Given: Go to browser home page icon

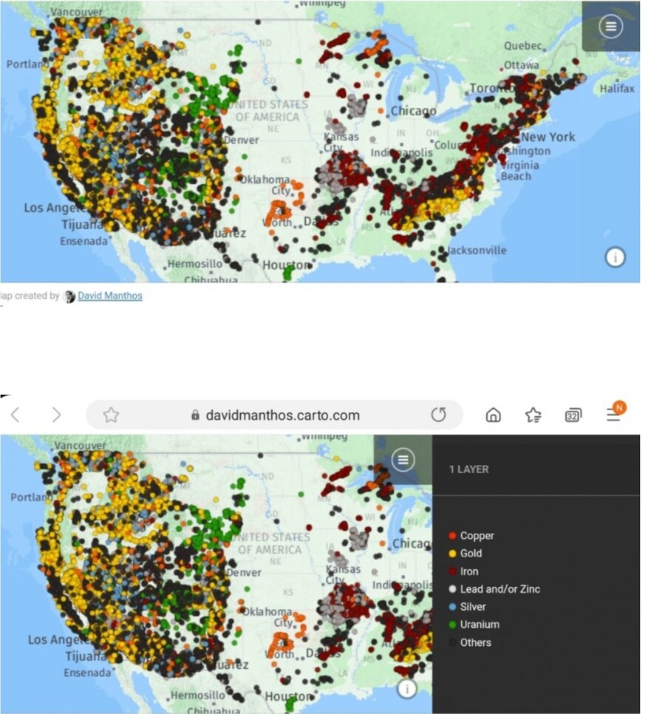Looking at the screenshot, I should pos(493,415).
